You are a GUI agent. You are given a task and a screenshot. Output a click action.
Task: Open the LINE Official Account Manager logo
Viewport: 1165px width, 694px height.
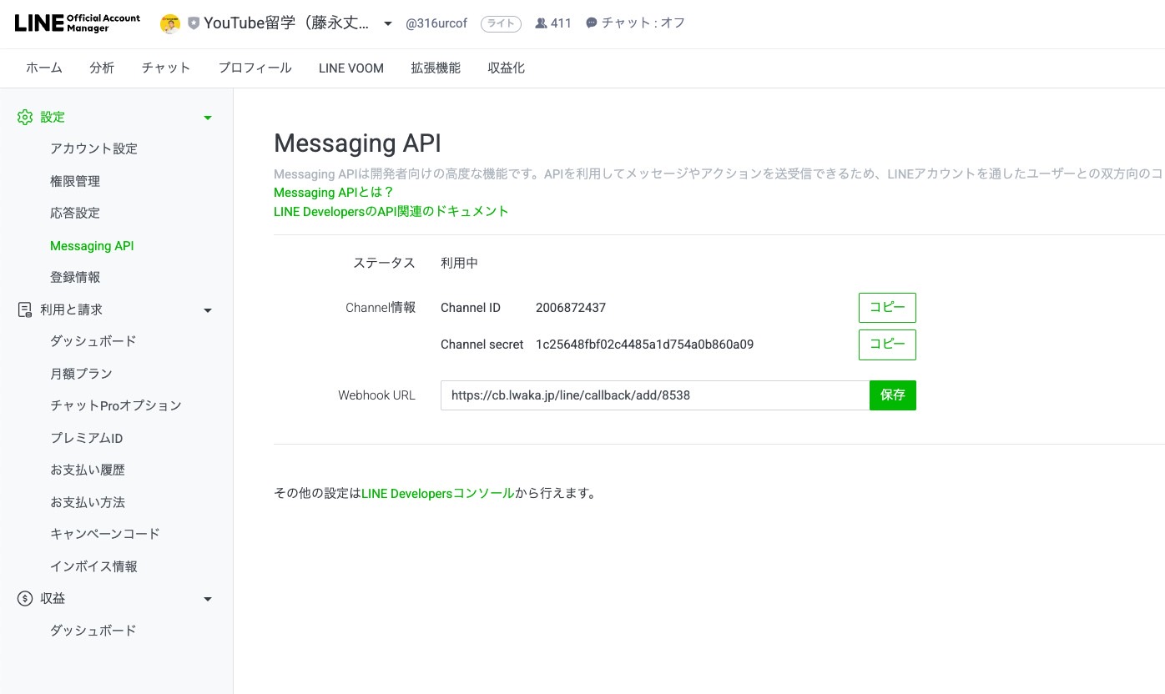click(x=78, y=23)
